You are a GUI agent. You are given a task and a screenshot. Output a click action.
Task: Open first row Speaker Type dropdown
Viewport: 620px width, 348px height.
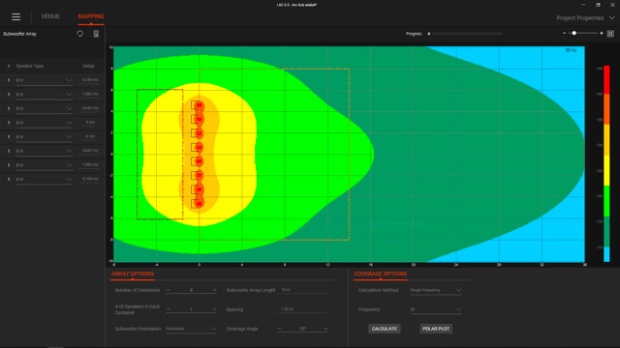click(x=44, y=80)
